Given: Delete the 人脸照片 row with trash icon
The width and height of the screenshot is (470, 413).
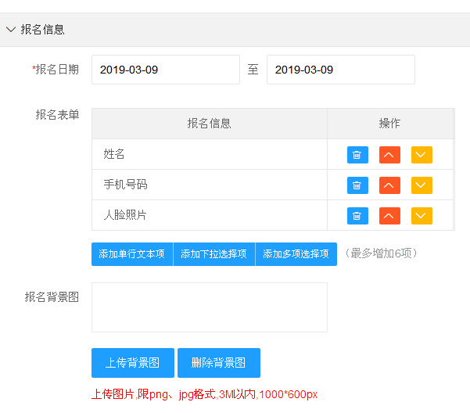Looking at the screenshot, I should coord(357,216).
